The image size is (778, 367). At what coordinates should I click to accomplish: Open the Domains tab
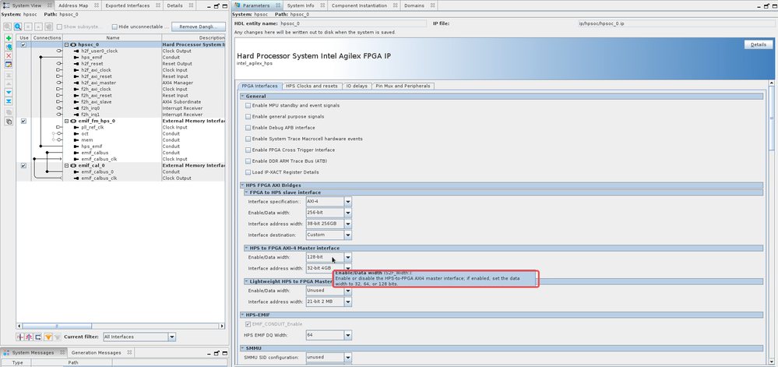[414, 5]
